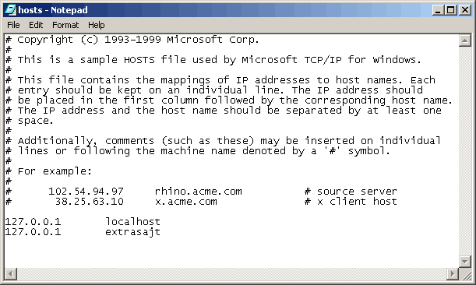
Task: Click the empty text area below entries
Action: (231, 252)
